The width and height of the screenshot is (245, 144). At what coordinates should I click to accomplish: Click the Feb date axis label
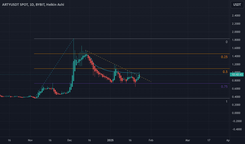[x=151, y=140]
